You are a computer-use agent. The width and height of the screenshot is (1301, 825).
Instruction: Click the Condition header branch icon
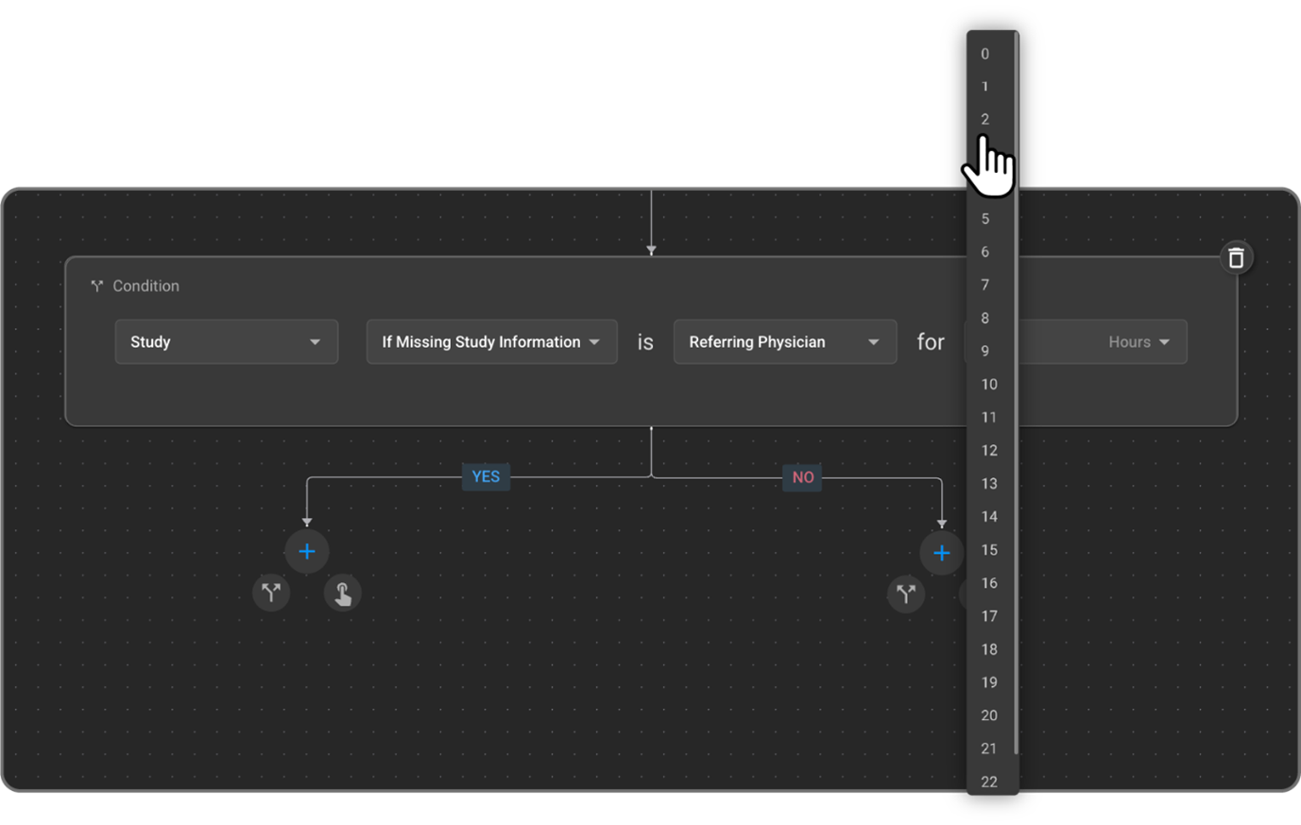[x=96, y=286]
